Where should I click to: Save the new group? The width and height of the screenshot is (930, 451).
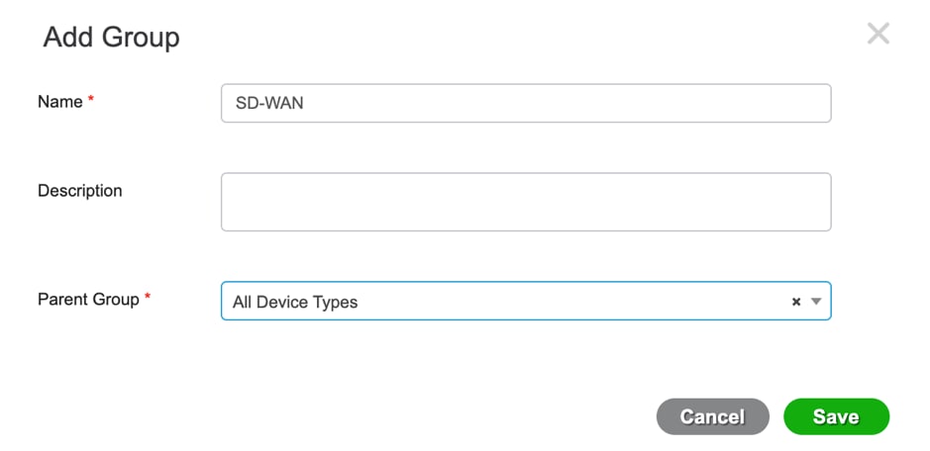(x=836, y=416)
